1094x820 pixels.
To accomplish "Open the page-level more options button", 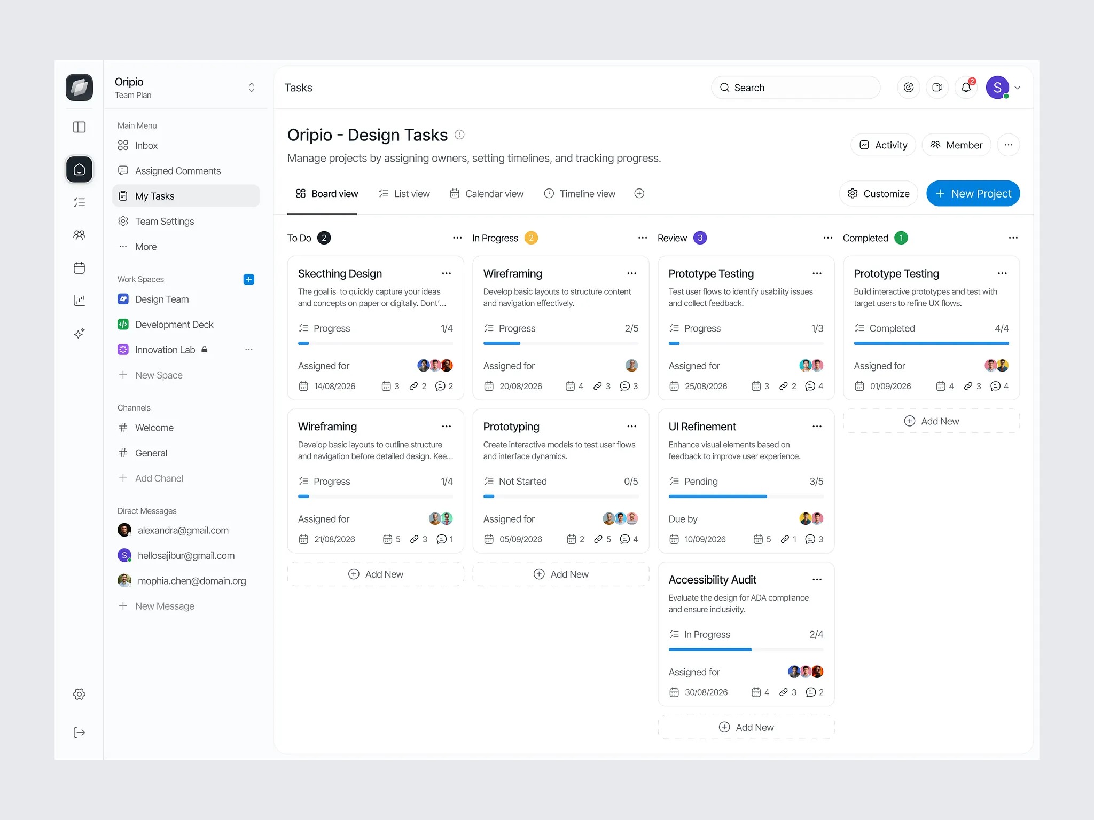I will coord(1009,145).
